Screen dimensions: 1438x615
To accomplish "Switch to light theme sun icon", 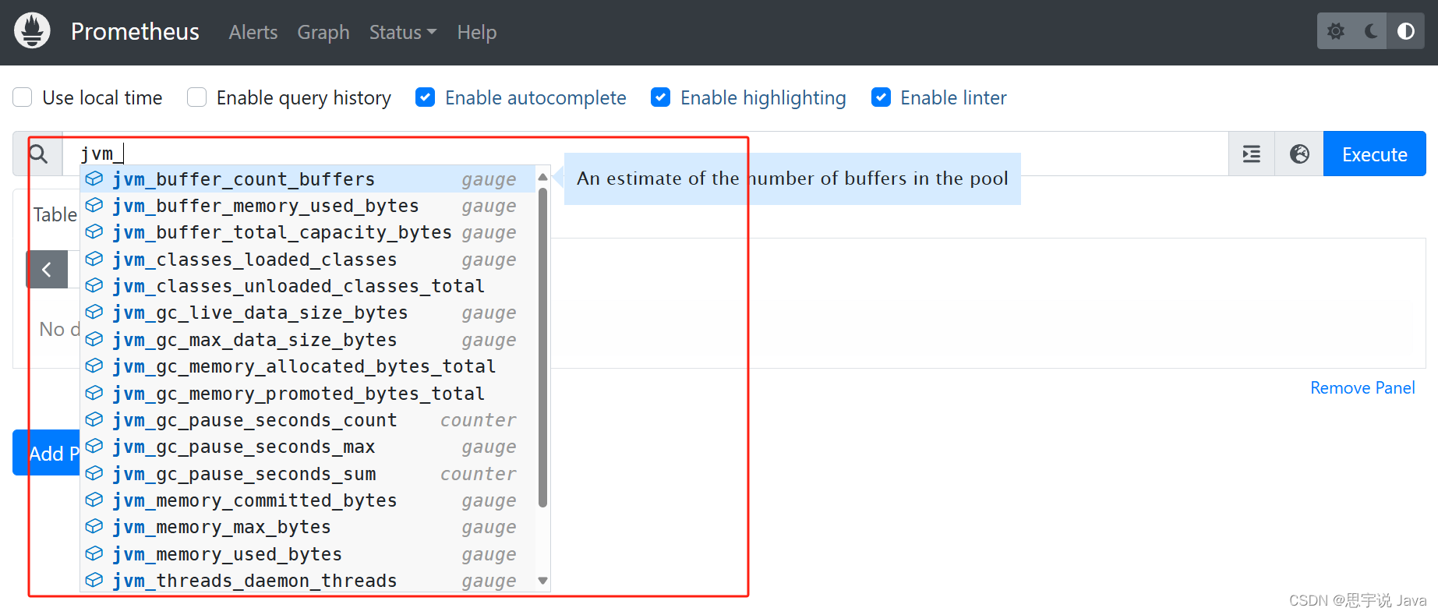I will click(1336, 31).
